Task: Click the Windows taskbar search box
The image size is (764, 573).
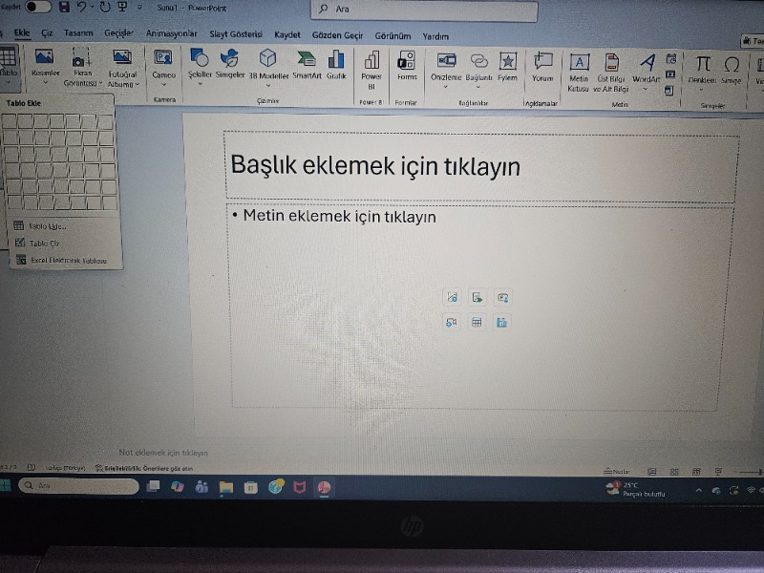Action: [78, 485]
